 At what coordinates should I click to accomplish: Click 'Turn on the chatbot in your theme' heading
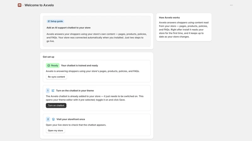tap(75, 91)
